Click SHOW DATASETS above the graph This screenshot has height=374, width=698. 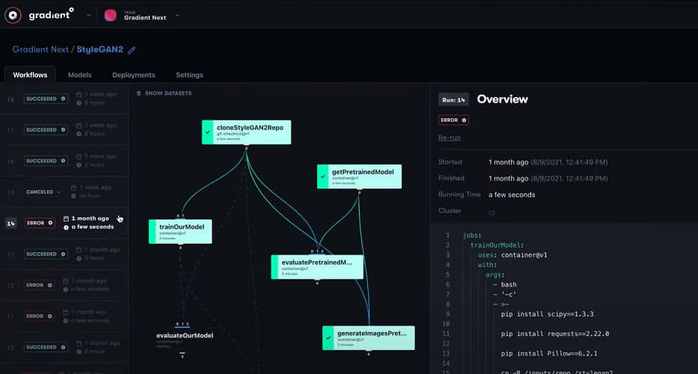point(168,93)
